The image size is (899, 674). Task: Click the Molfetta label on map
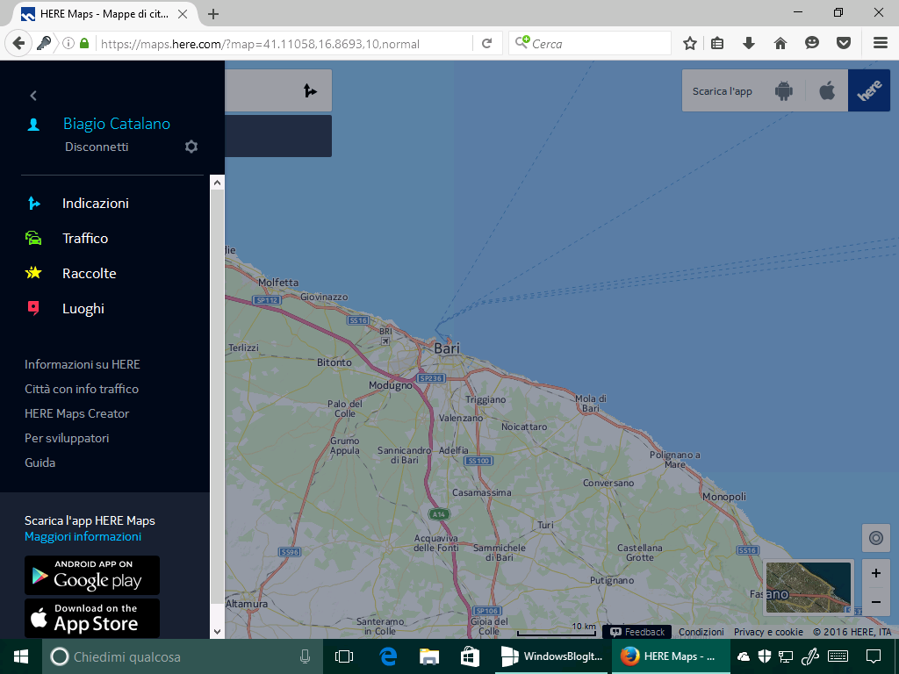(278, 283)
